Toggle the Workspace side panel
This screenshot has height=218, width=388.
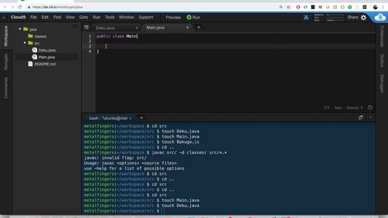[x=6, y=36]
